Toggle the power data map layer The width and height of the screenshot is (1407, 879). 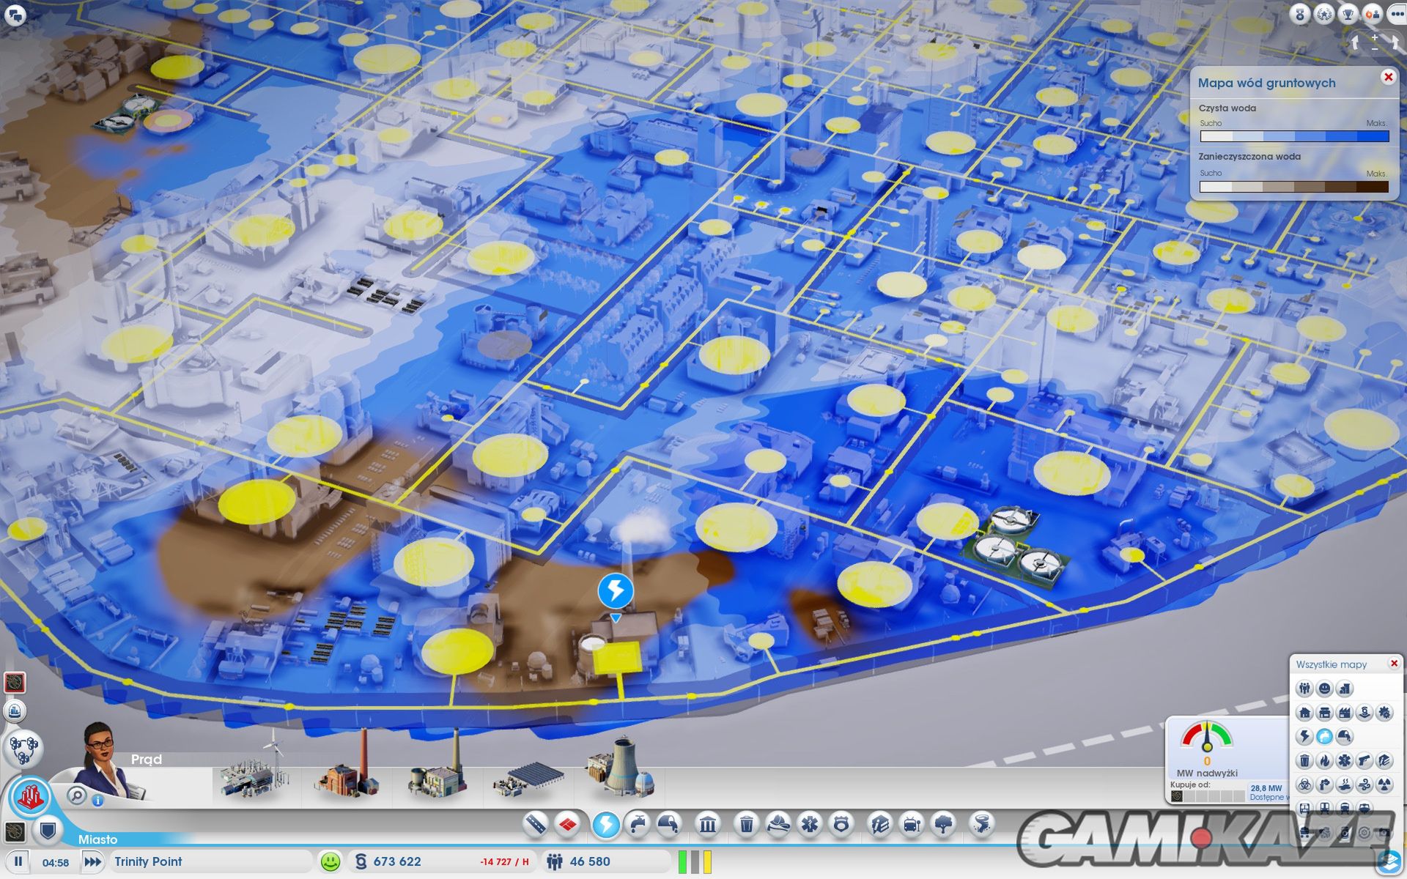(x=1304, y=736)
